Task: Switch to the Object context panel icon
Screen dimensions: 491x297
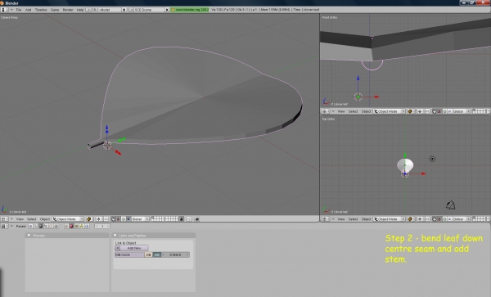Action: 46,226
